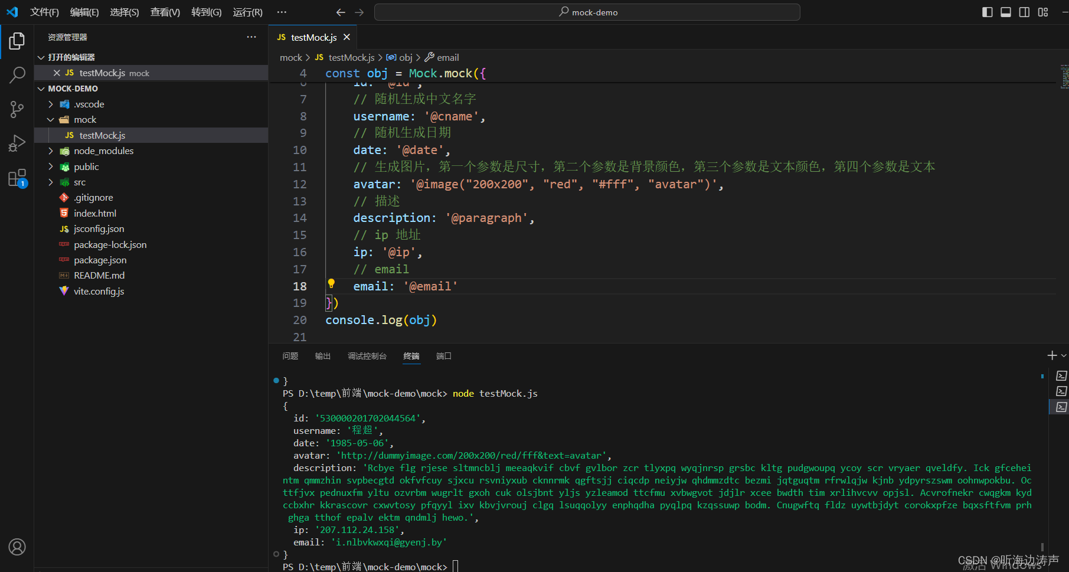Image resolution: width=1069 pixels, height=572 pixels.
Task: Select the testMock.js editor tab
Action: 313,37
